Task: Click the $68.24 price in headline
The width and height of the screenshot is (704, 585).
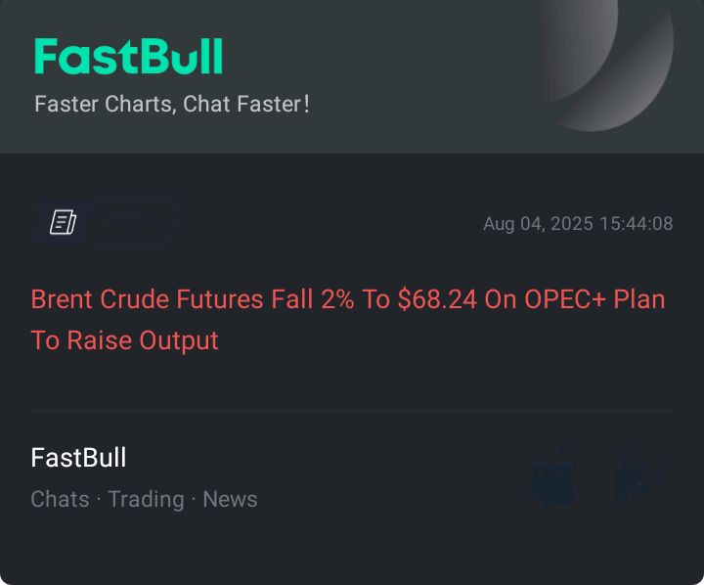Action: click(437, 299)
